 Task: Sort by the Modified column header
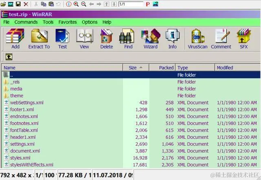point(237,68)
